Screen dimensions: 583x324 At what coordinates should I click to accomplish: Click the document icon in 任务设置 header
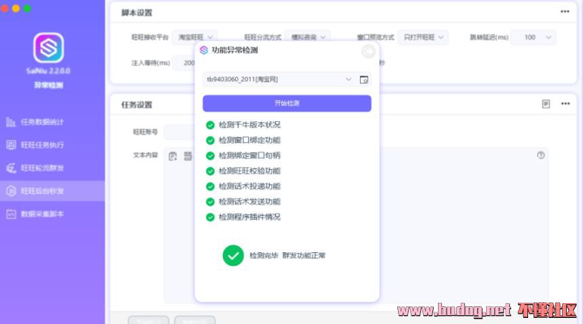point(546,104)
